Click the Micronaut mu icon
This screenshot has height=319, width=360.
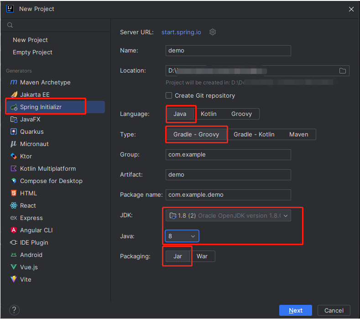pyautogui.click(x=14, y=144)
